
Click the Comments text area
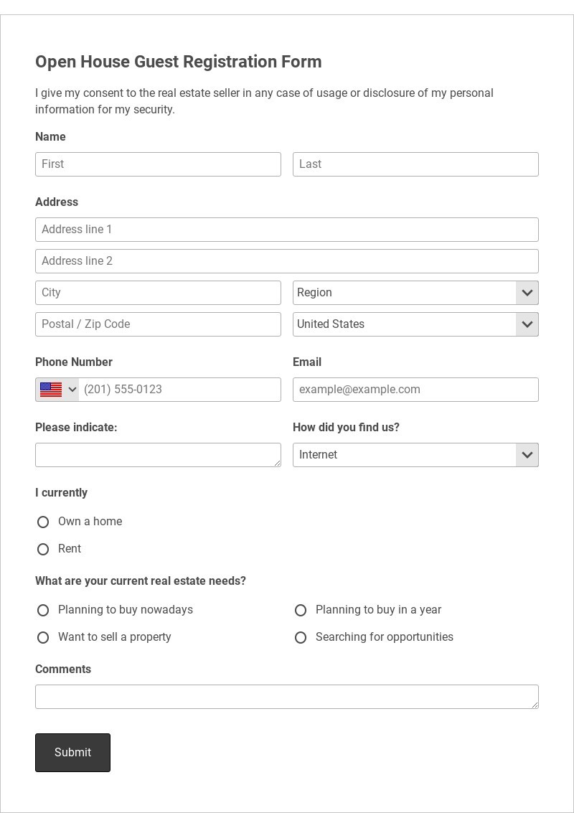[x=287, y=697]
